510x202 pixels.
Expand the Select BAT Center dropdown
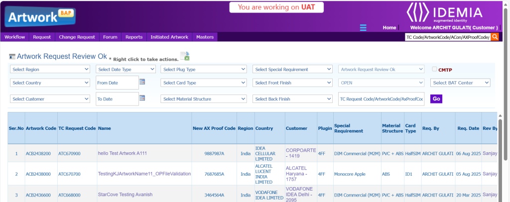tap(460, 83)
